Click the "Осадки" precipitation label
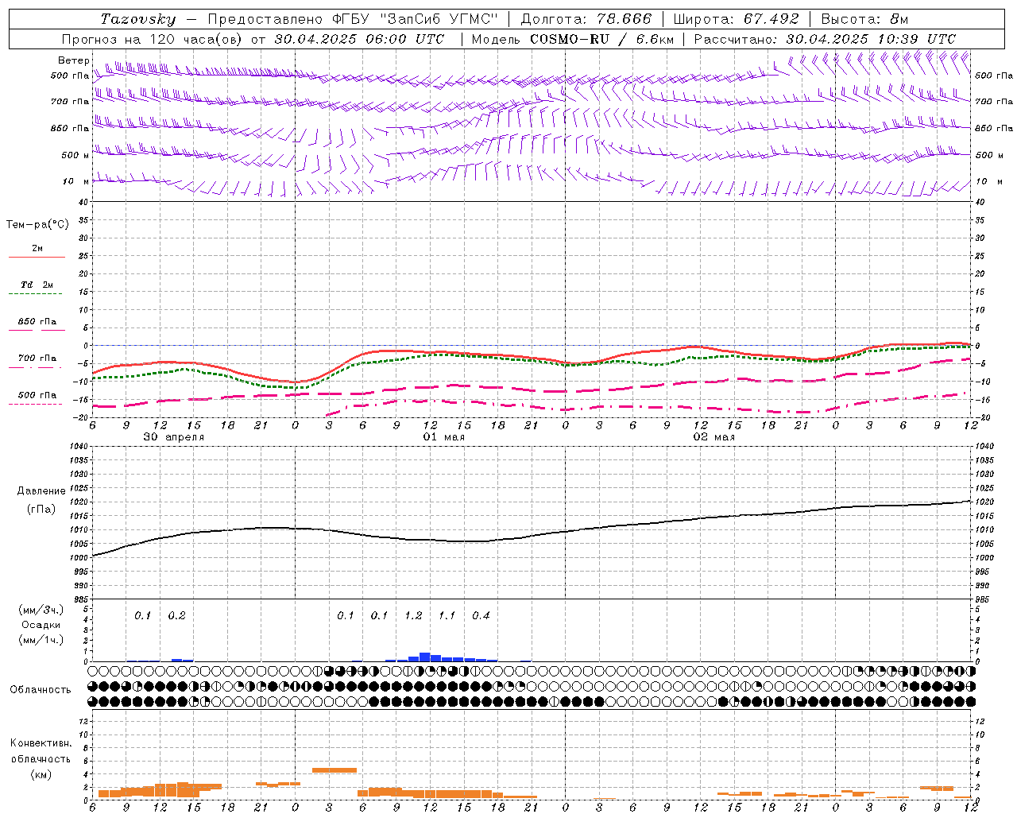The height and width of the screenshot is (814, 1017). point(41,625)
